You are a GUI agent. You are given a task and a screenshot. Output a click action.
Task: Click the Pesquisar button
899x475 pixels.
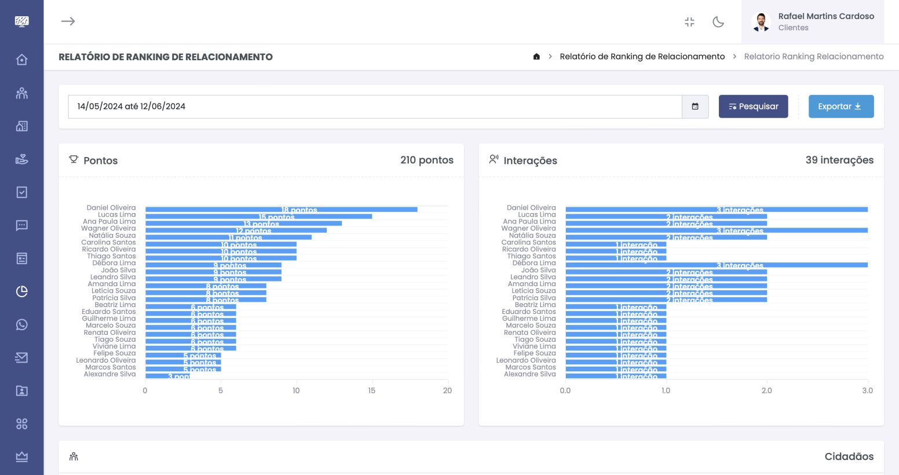(753, 107)
